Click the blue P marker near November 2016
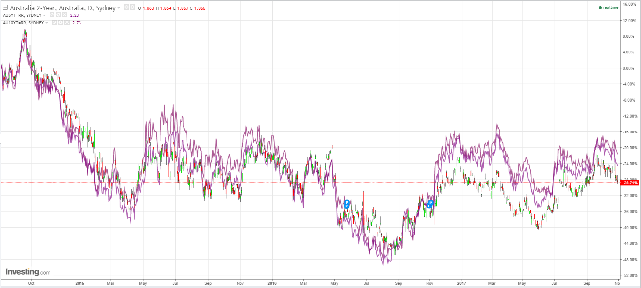The image size is (641, 288). (x=430, y=203)
